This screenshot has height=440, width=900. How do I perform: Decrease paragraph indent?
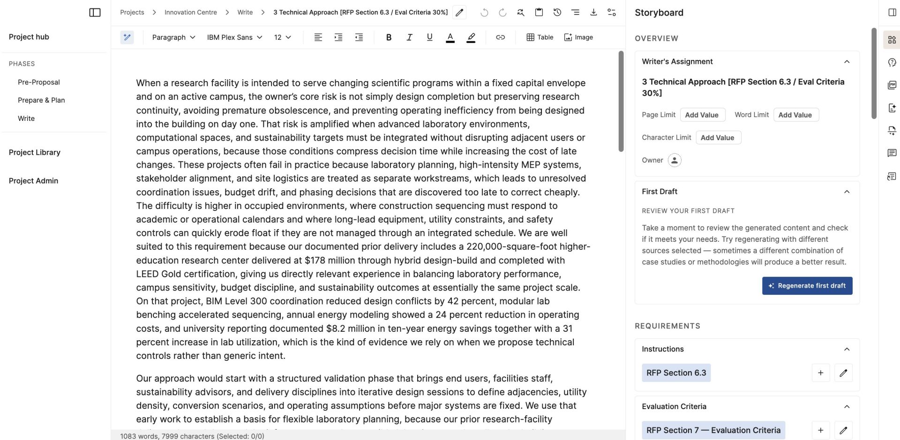359,37
